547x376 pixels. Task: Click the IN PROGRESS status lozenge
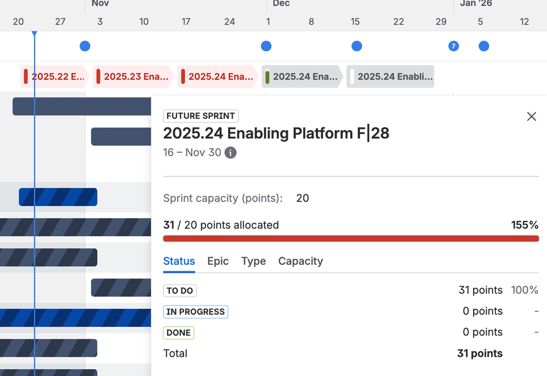click(196, 312)
